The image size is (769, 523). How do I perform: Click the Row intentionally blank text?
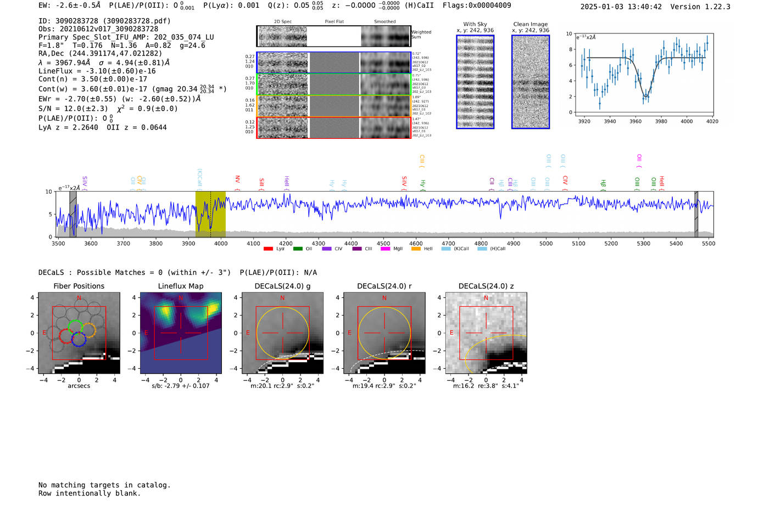90,493
